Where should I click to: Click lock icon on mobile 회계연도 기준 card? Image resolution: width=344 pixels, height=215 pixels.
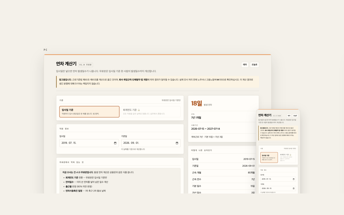pyautogui.click(x=290, y=155)
